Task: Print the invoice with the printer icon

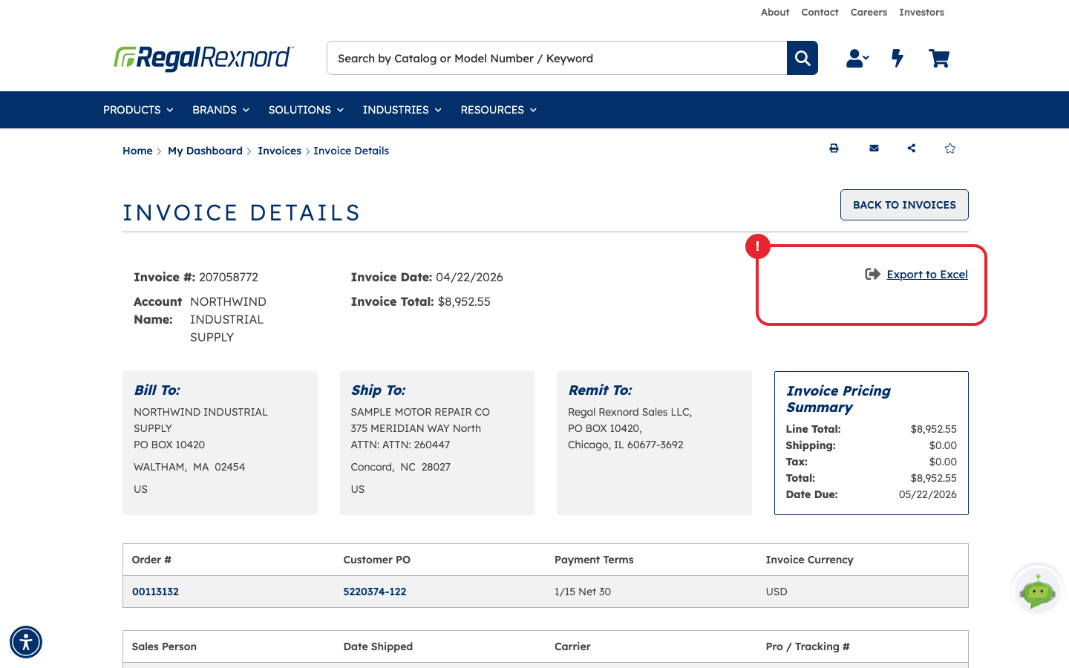Action: point(834,148)
